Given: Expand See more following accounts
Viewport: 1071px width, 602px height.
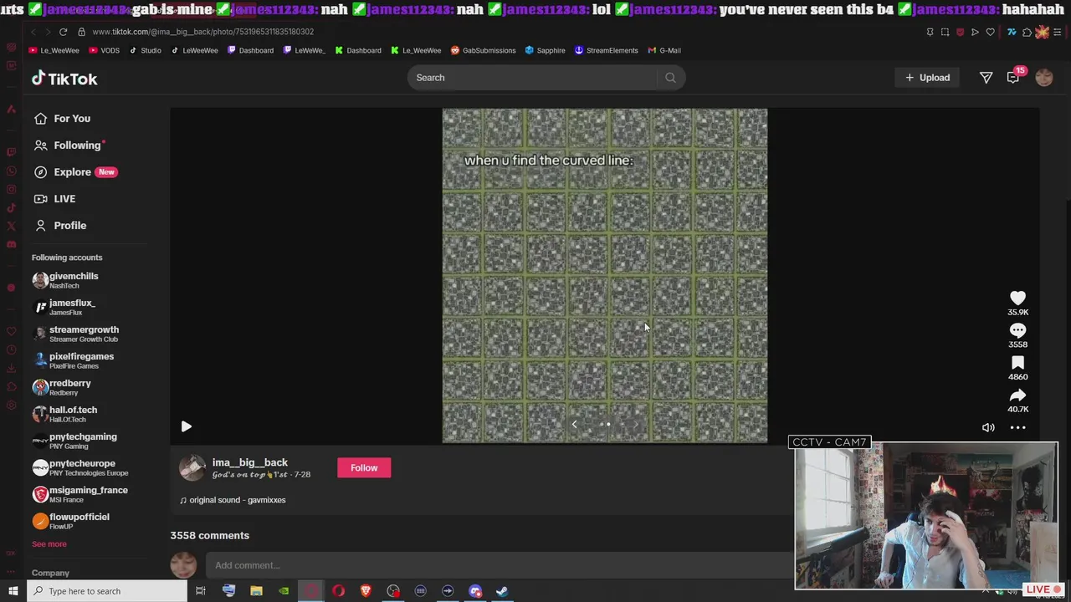Looking at the screenshot, I should [x=49, y=544].
